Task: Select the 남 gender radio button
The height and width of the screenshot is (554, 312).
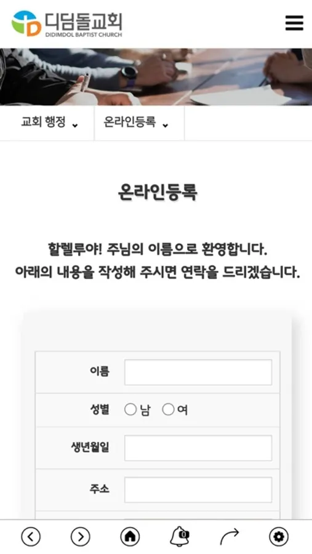Action: 130,409
